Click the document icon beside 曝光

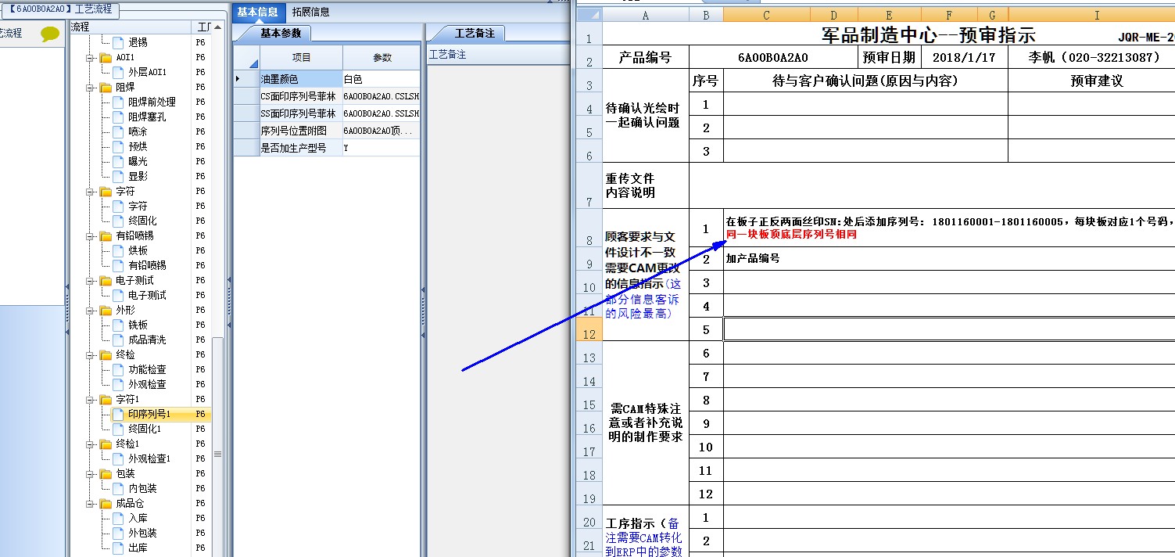[x=118, y=161]
